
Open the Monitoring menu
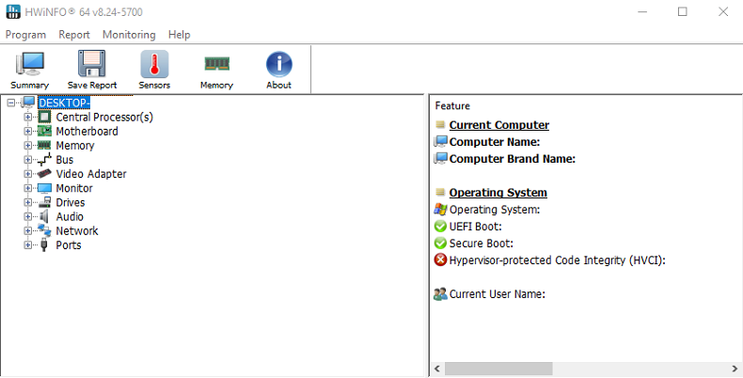(129, 35)
